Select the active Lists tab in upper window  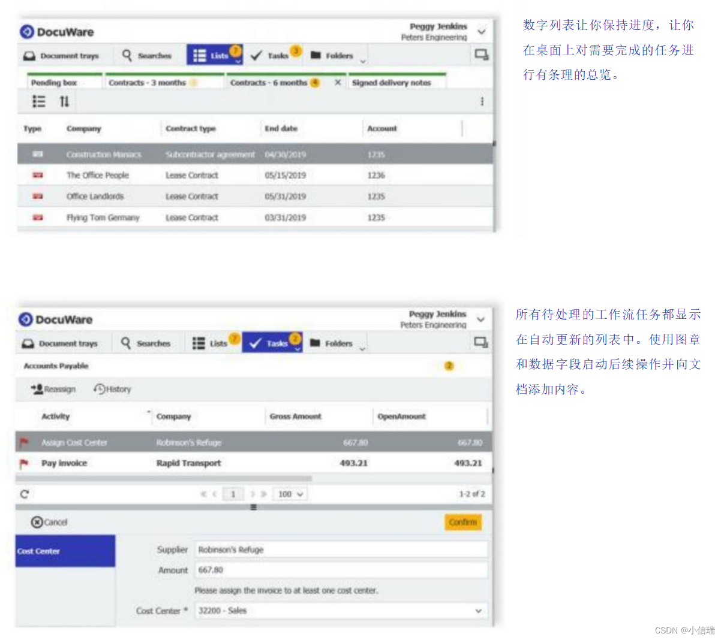coord(214,55)
